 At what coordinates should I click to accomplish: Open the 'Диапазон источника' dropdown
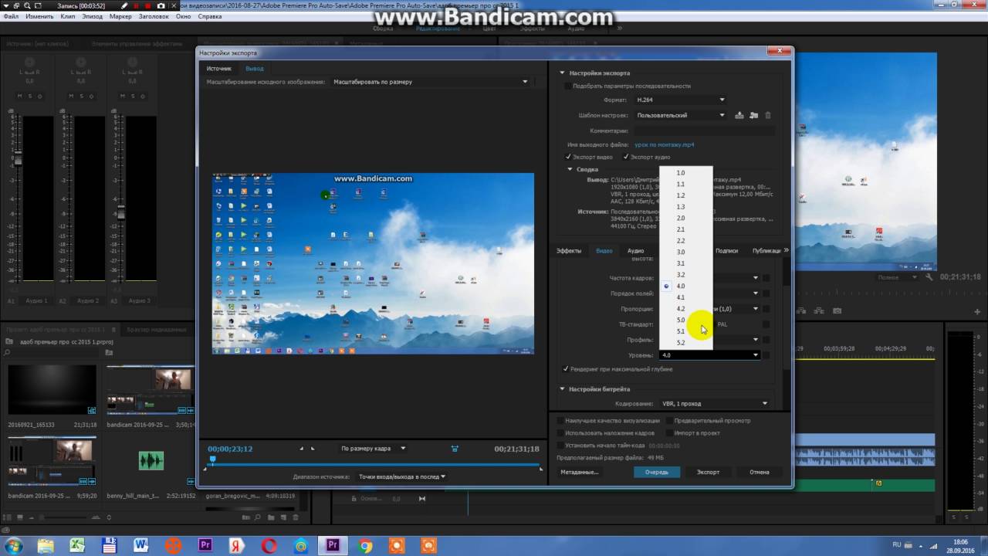tap(402, 476)
